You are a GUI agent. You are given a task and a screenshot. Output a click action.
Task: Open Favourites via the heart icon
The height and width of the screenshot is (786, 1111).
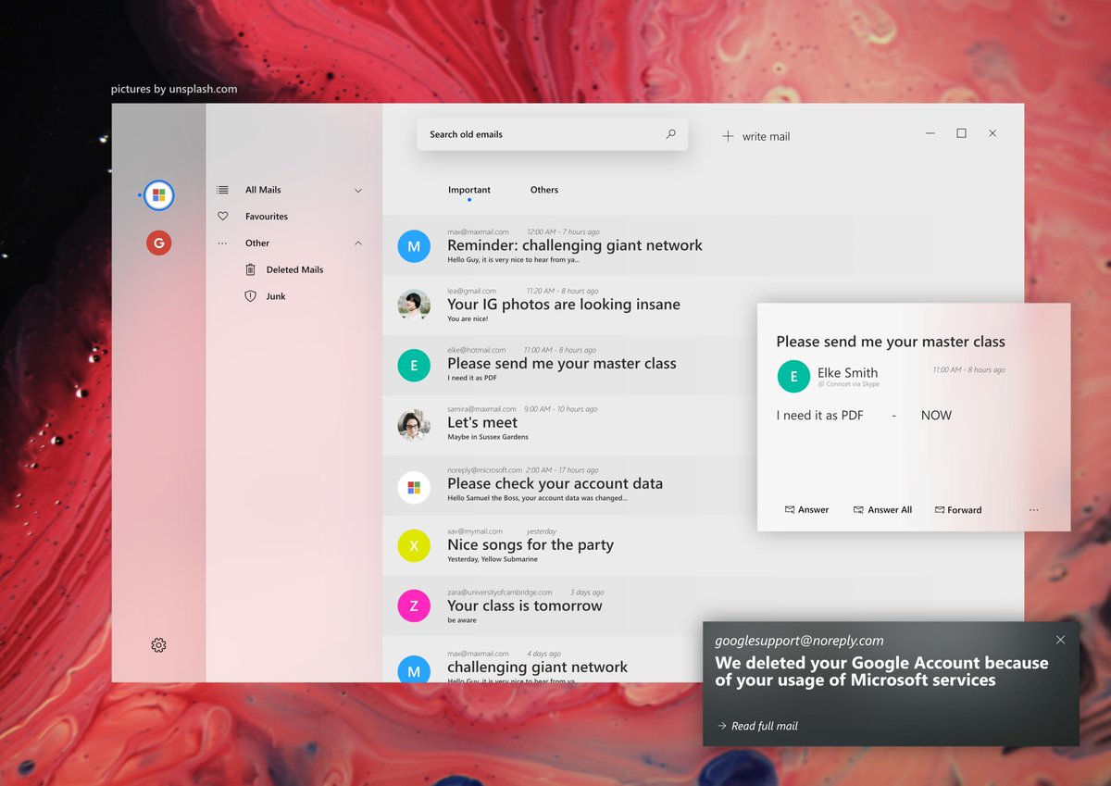tap(222, 216)
